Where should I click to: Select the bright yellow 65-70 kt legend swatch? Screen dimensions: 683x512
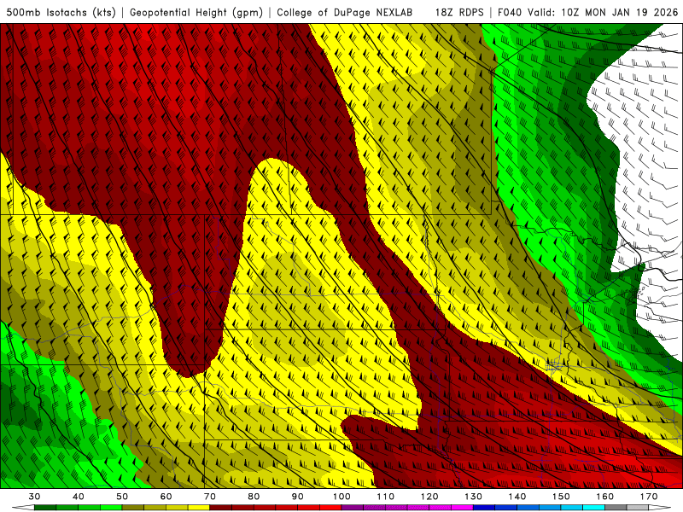pos(199,508)
